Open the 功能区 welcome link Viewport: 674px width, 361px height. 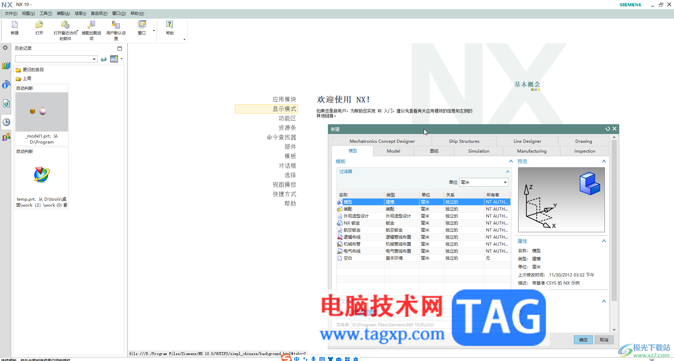(287, 118)
